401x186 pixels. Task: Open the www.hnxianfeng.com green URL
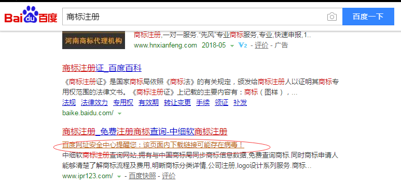(165, 45)
